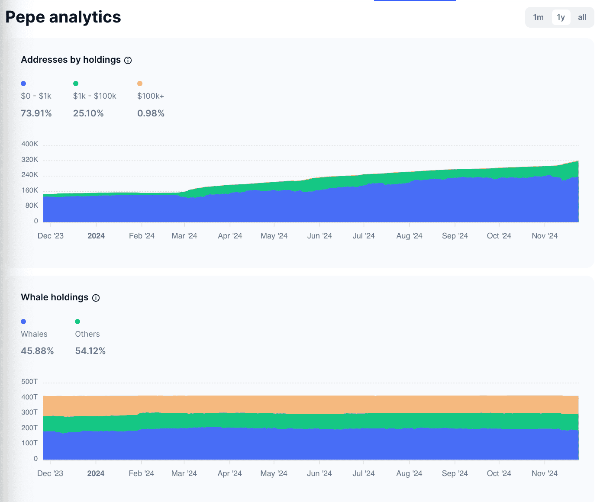Toggle the blue Whales legend dot

tap(23, 322)
